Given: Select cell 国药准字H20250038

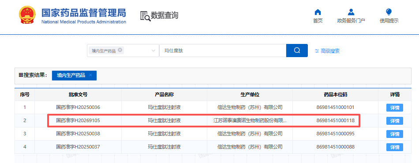Looking at the screenshot, I should pos(78,134).
